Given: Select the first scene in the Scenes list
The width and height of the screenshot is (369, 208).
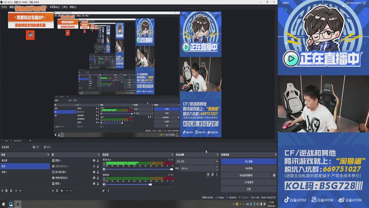Looking at the screenshot, I should [25, 160].
